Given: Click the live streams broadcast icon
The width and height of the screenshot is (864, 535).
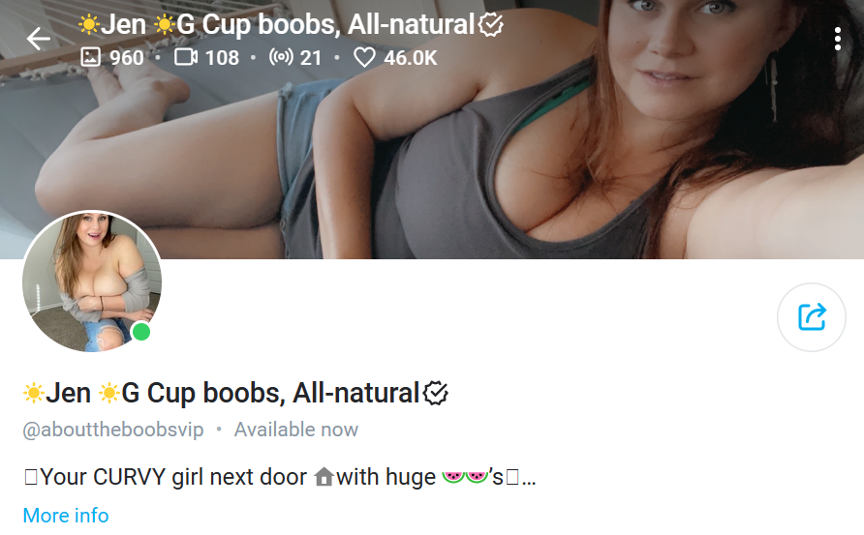Looking at the screenshot, I should point(281,57).
